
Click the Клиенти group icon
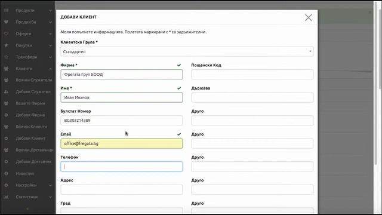7,69
